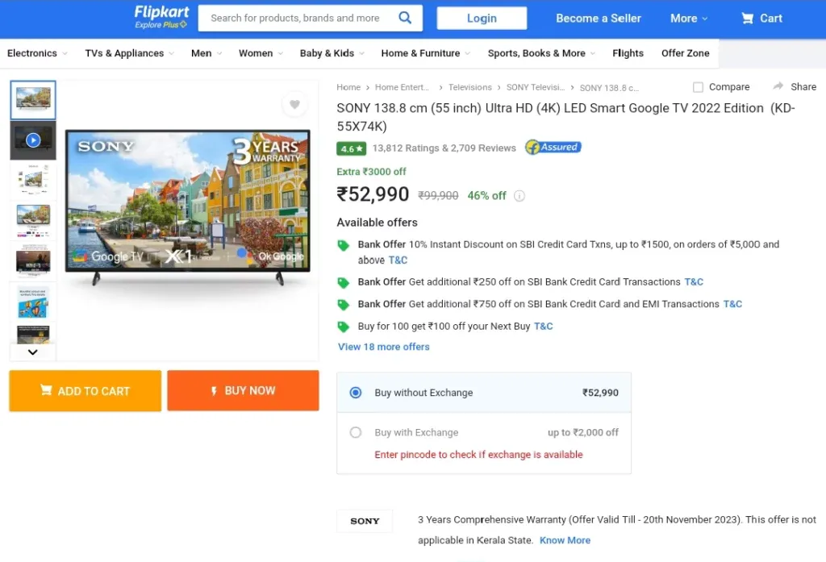Image resolution: width=826 pixels, height=562 pixels.
Task: Open T&C for ₹250 off offer
Action: click(694, 282)
